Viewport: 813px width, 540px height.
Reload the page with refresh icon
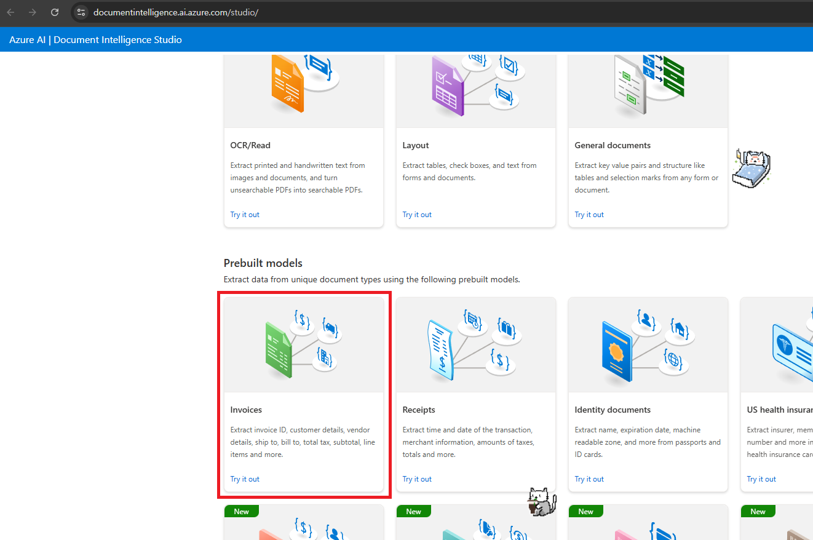(55, 12)
